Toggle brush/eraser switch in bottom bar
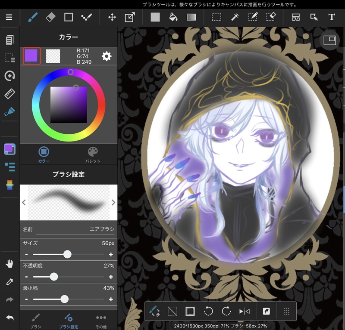345x330 pixels. coord(154,311)
